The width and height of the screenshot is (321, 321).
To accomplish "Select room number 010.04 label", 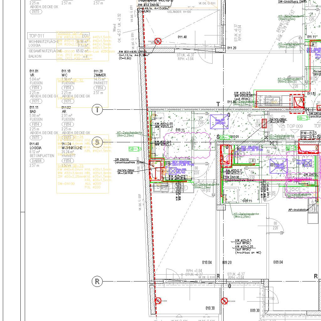I will click(x=207, y=262).
